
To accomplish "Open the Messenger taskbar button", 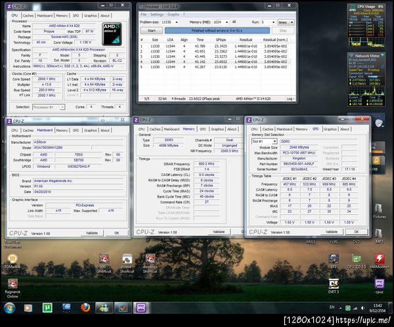I will [104, 308].
